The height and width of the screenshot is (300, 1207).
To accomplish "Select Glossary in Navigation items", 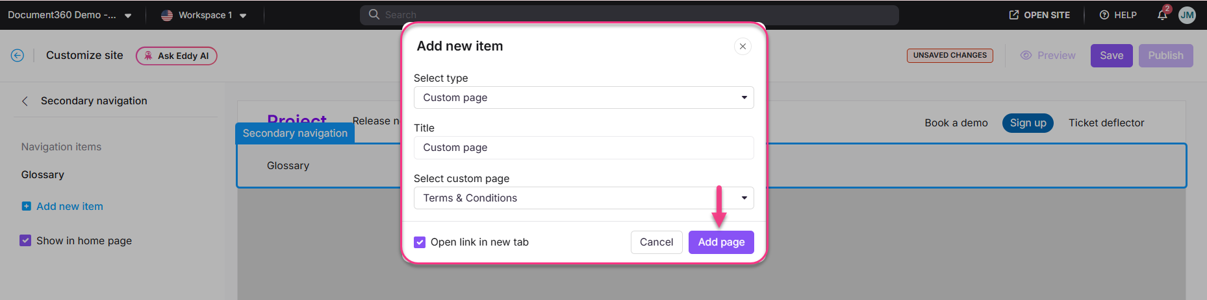I will (x=43, y=175).
